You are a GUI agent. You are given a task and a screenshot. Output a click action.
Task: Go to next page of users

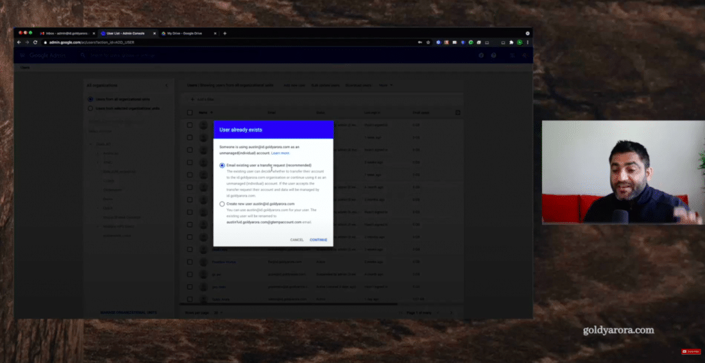[x=451, y=312]
